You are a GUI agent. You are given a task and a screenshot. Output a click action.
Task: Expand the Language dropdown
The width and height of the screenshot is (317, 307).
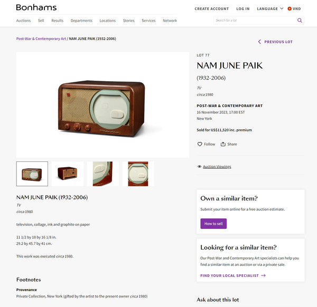(x=270, y=8)
